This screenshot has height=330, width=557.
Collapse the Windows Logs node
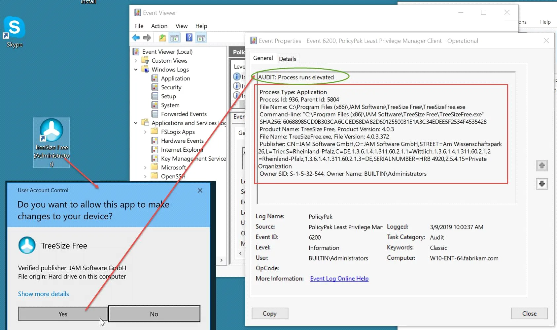tap(136, 70)
